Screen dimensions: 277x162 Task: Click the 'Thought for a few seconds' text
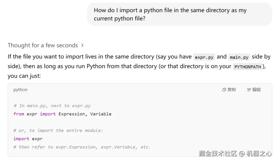tap(43, 45)
